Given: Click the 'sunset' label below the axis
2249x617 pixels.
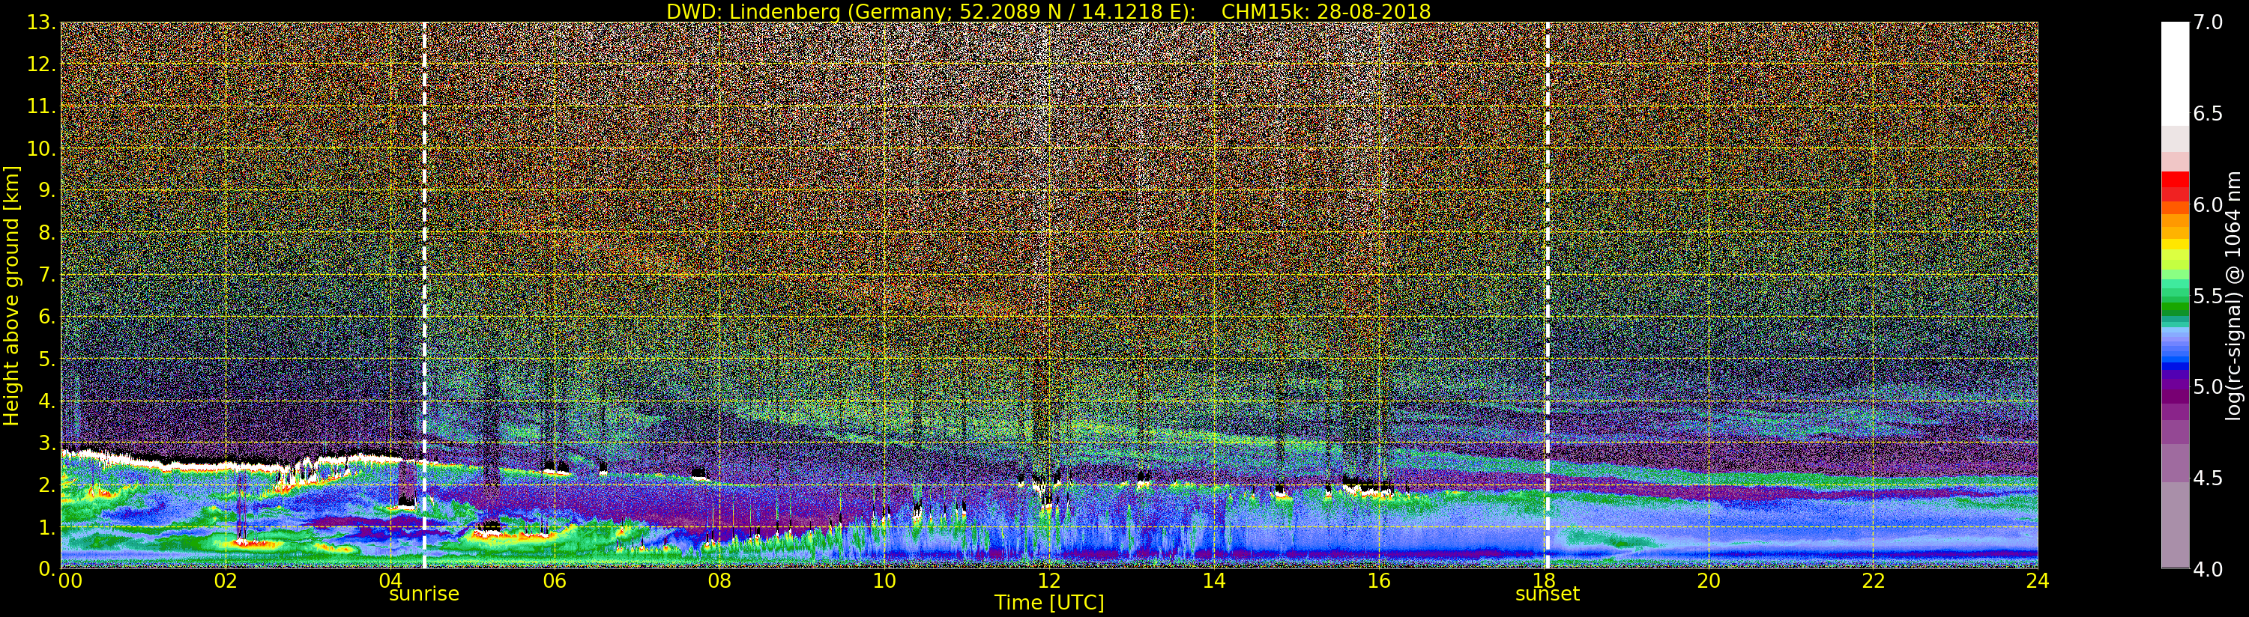Looking at the screenshot, I should pyautogui.click(x=1547, y=594).
